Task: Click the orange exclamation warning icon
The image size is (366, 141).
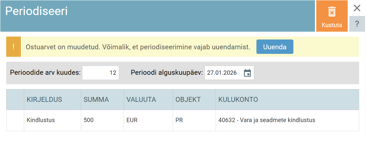Action: click(x=13, y=47)
